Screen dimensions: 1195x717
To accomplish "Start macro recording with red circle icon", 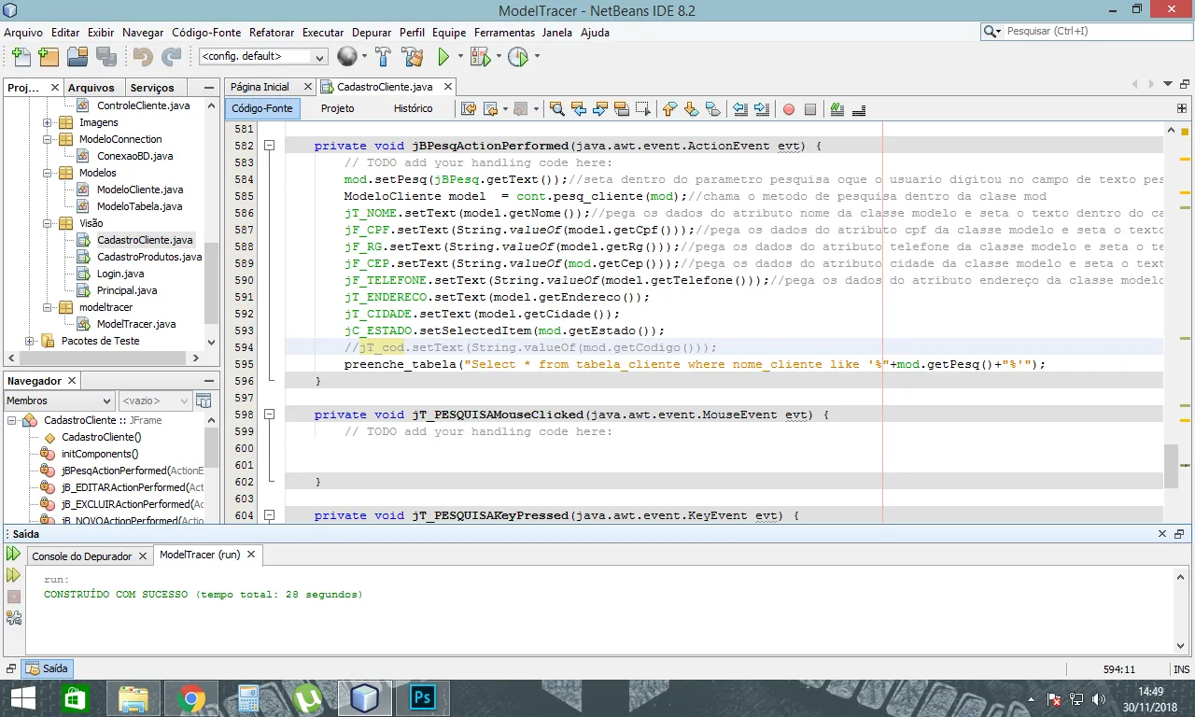I will [x=789, y=109].
